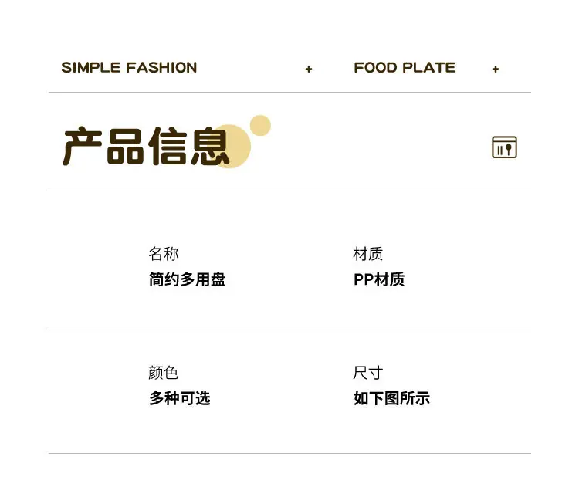Click the 信 character in the title
Image resolution: width=579 pixels, height=477 pixels.
click(167, 146)
